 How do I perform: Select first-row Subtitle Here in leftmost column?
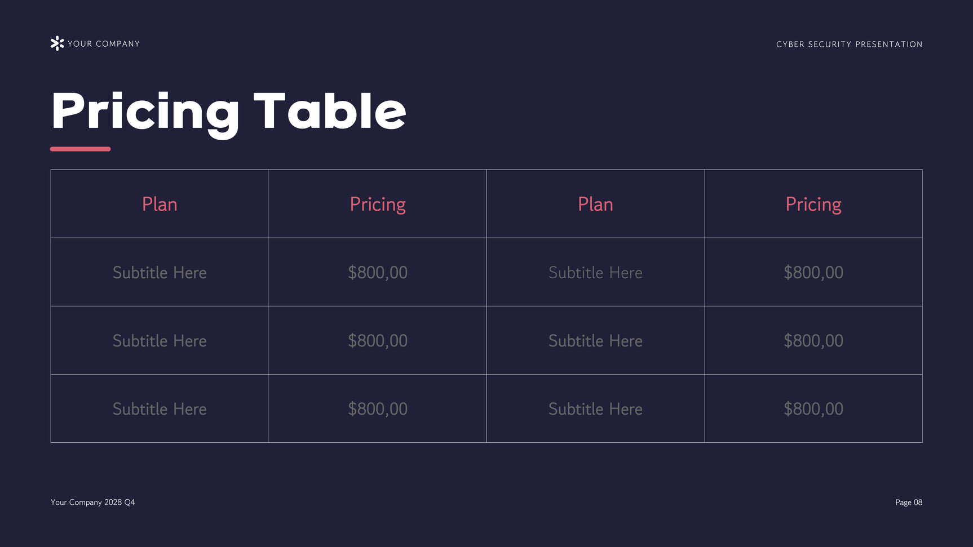[x=160, y=273]
